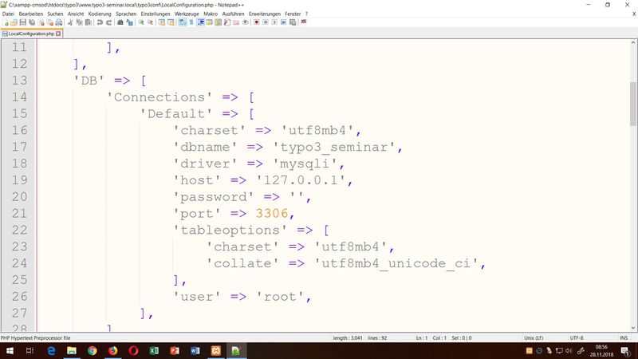The image size is (638, 359).
Task: Toggle synchronize vertical scrolling button
Action: (x=162, y=22)
